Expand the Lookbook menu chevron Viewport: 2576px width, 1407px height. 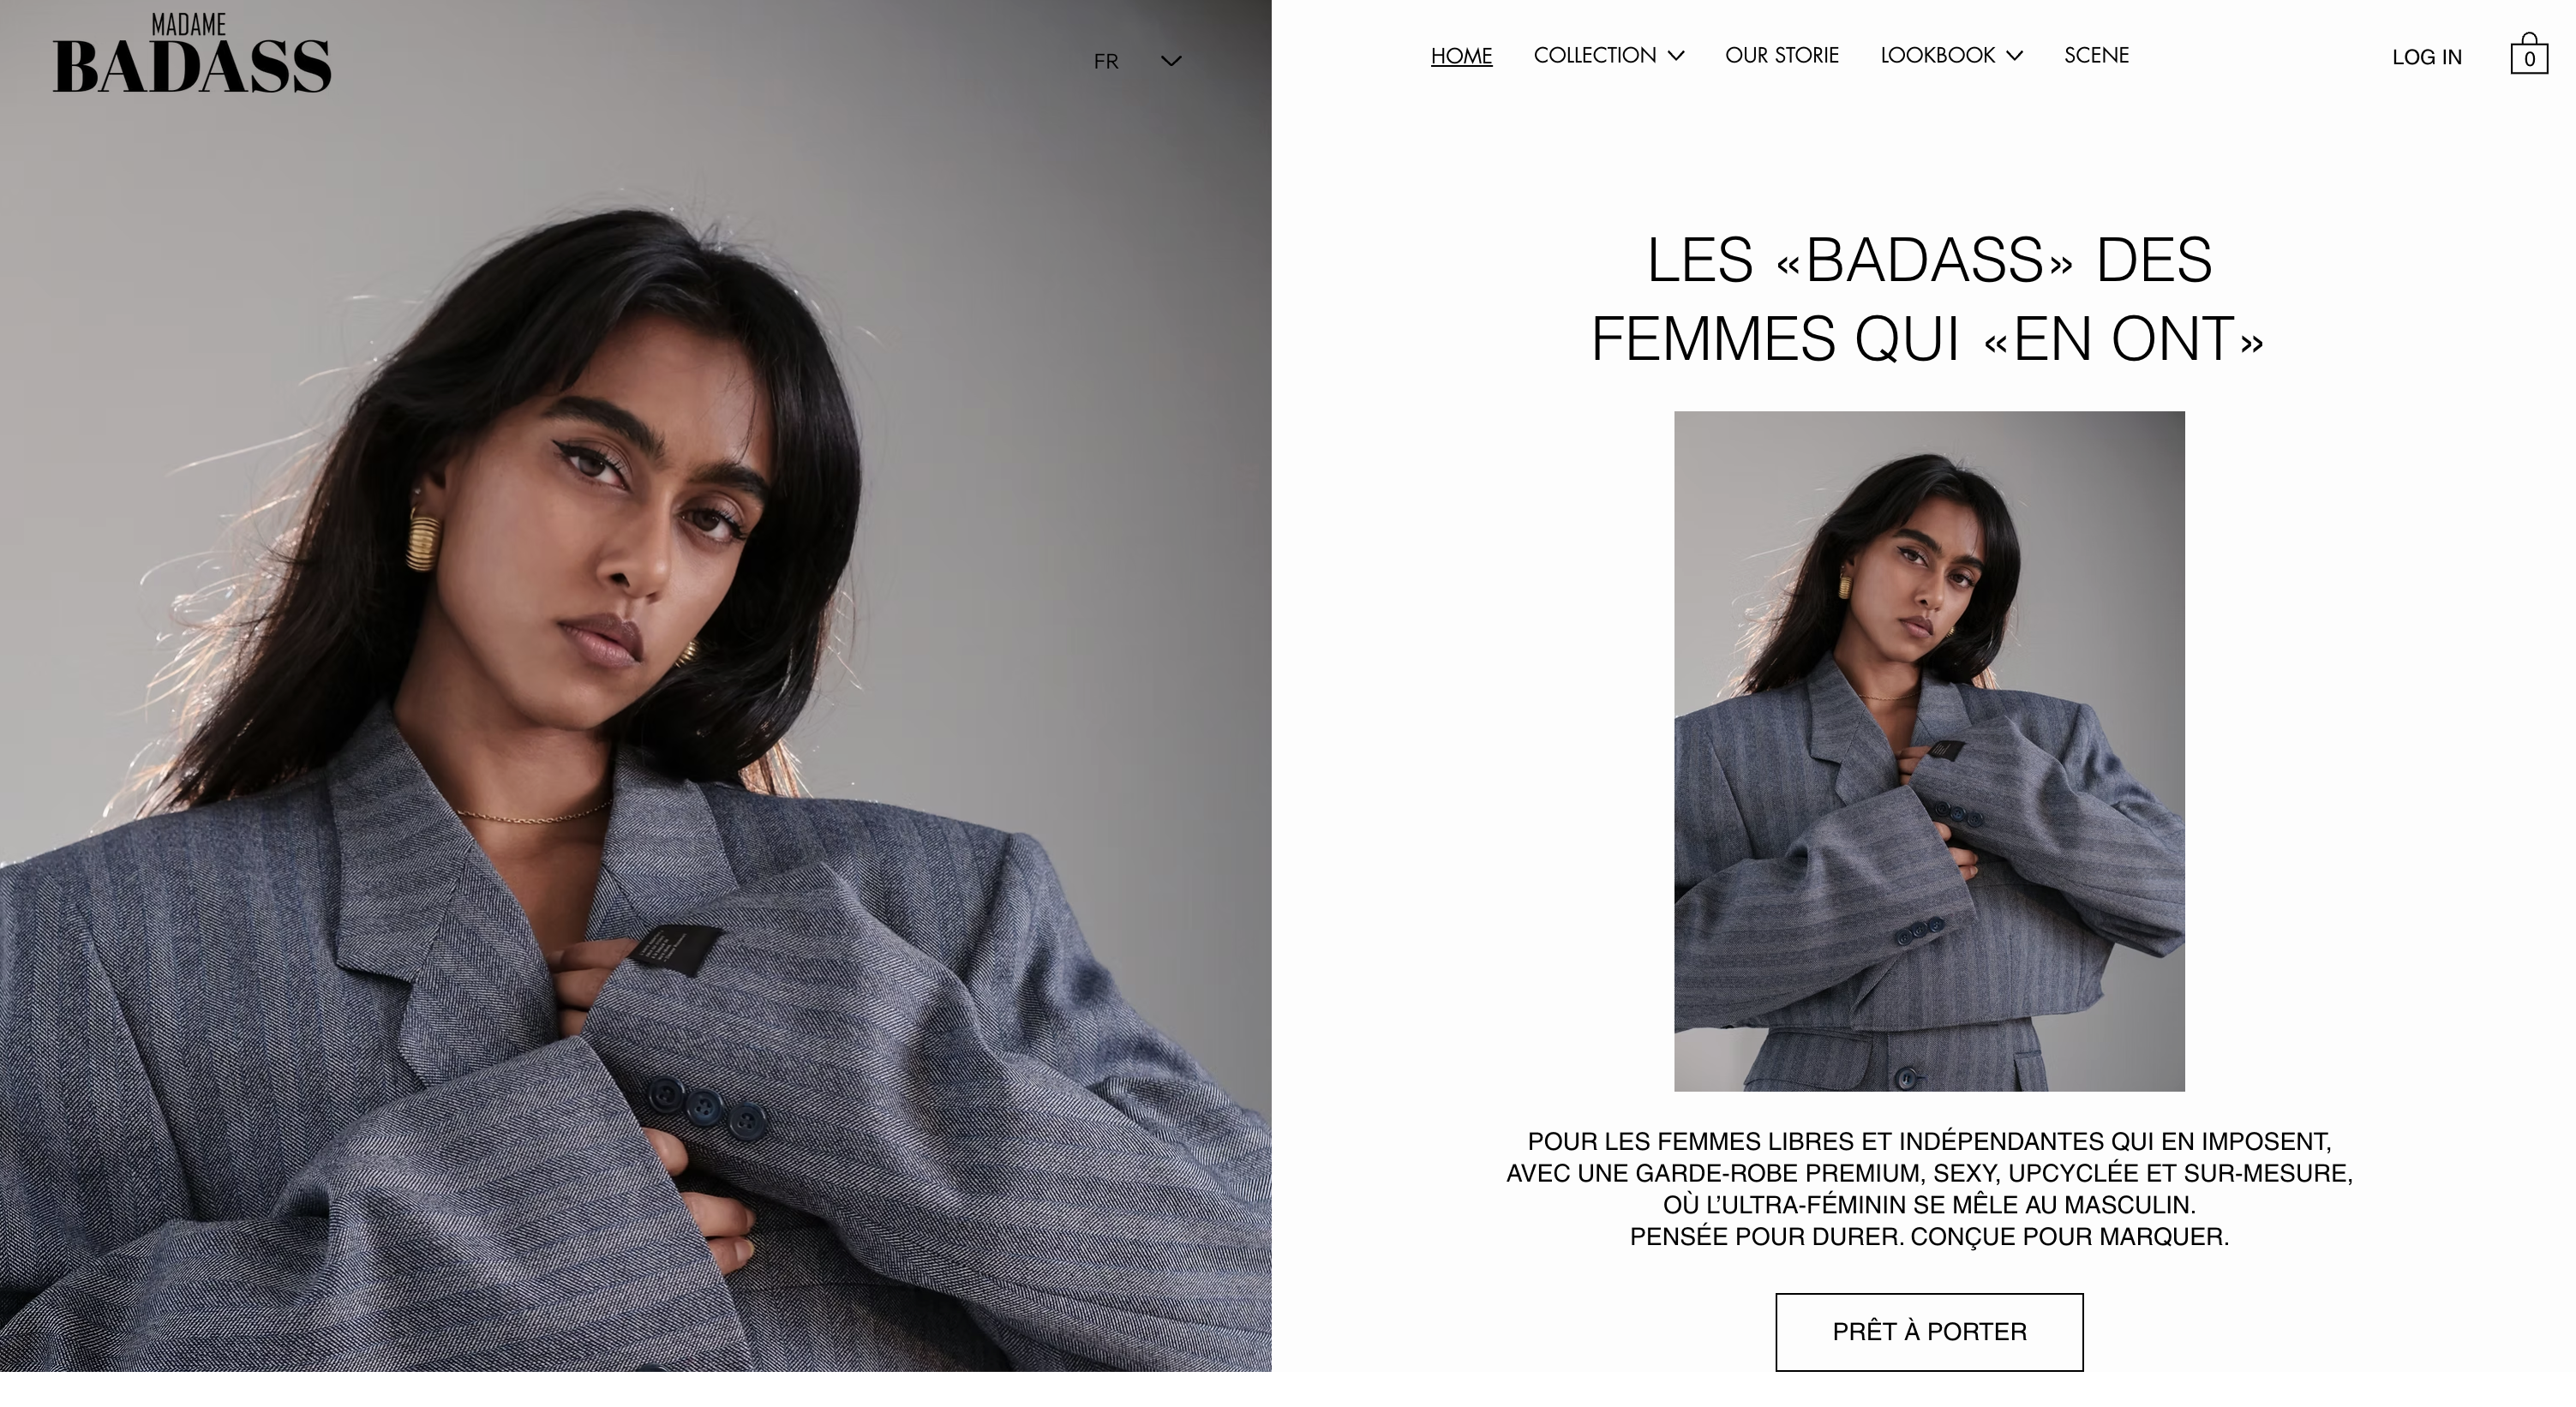coord(2015,56)
